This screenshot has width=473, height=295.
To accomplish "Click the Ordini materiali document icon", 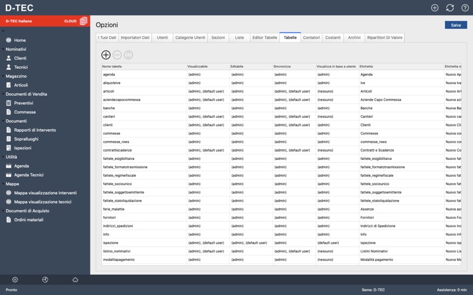I will point(9,219).
